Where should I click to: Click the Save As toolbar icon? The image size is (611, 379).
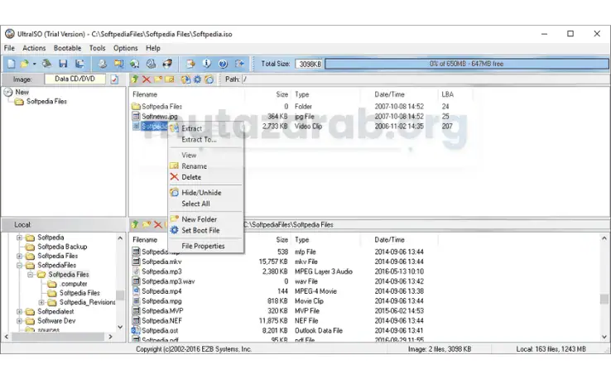pyautogui.click(x=79, y=64)
